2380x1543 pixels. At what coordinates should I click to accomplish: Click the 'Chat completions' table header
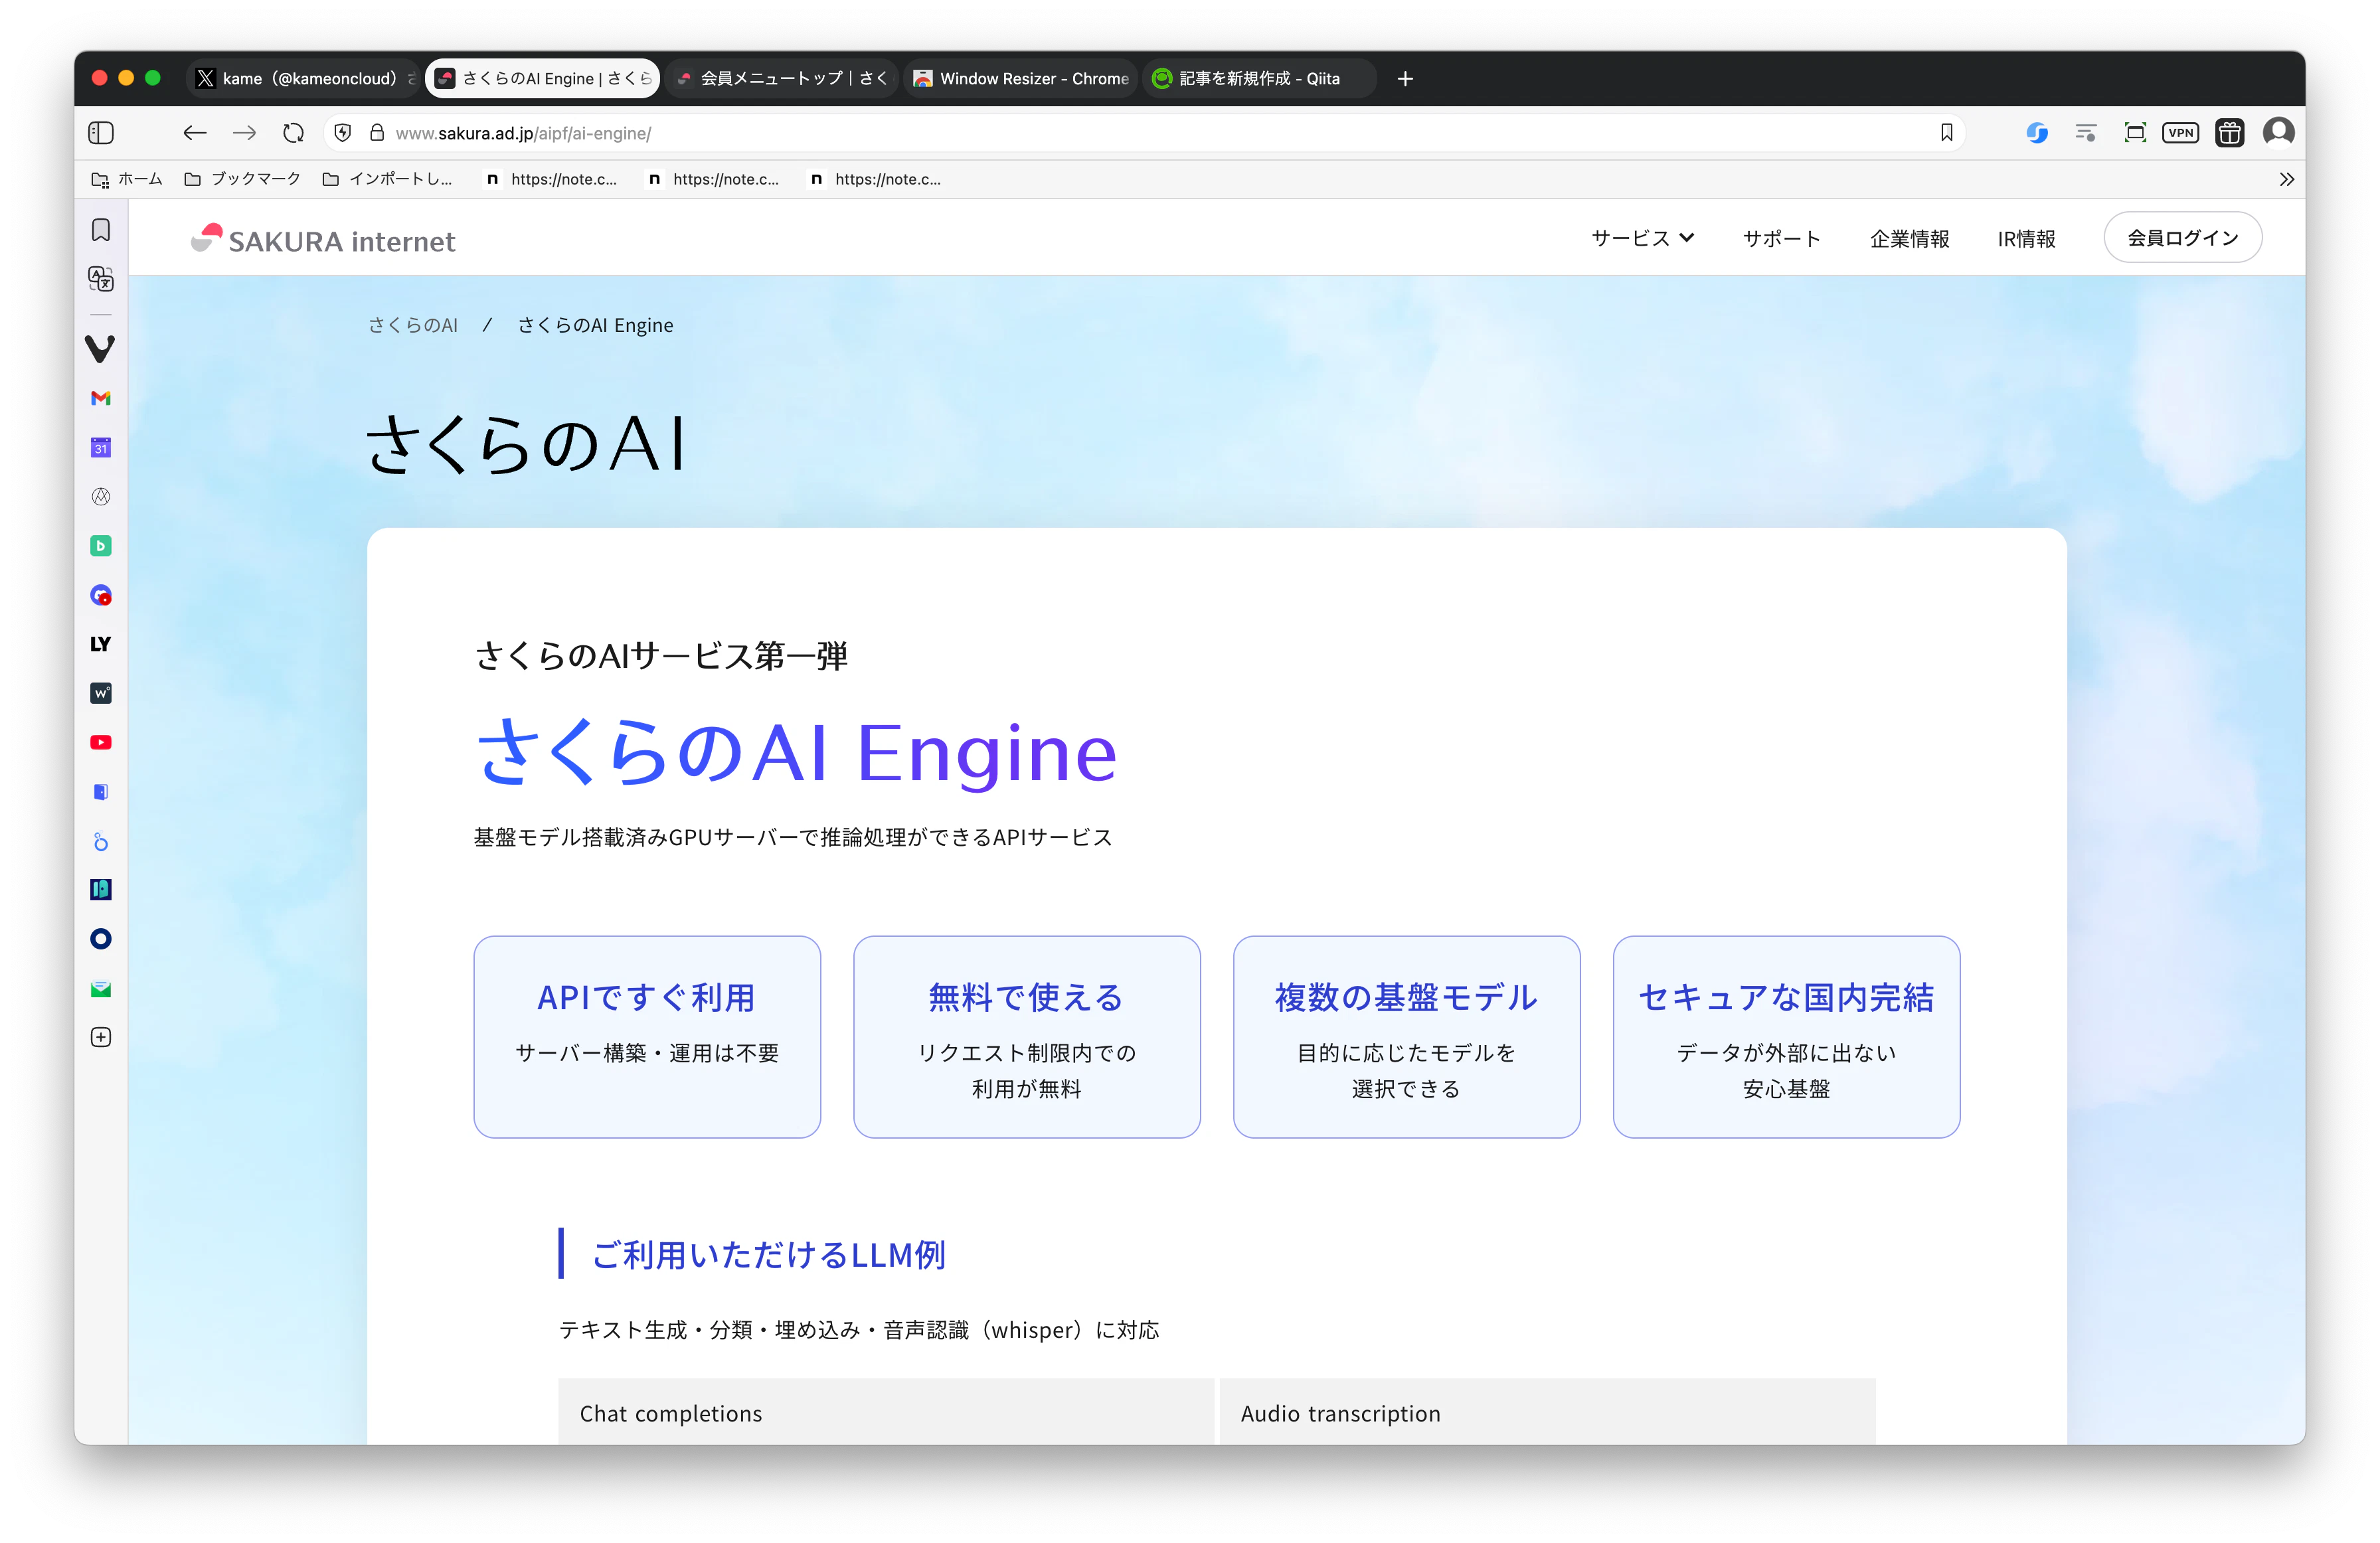[886, 1412]
